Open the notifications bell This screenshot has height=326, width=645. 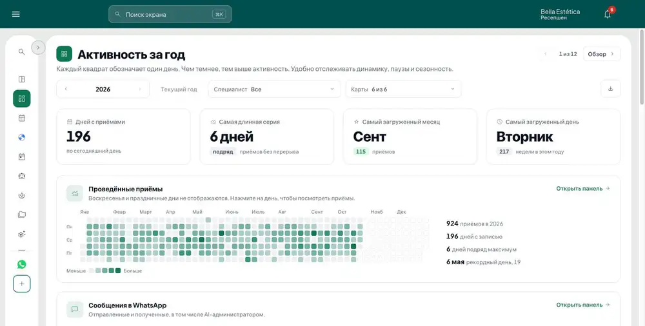[608, 14]
